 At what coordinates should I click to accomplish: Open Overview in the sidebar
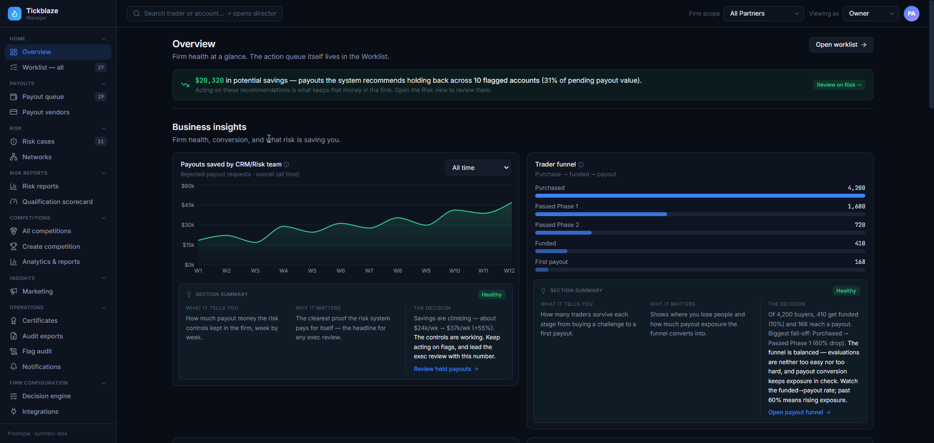click(58, 52)
